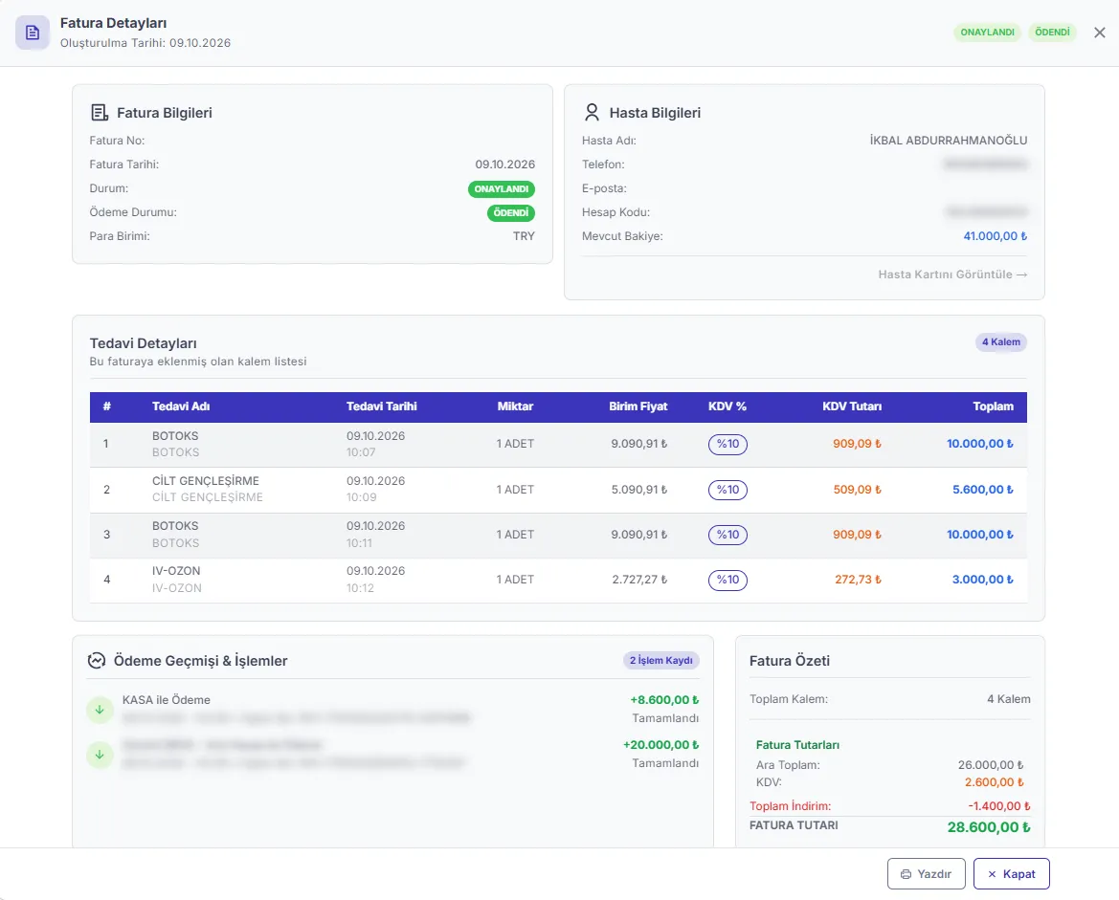Click the +20.000,00 ₺ payment amount
The width and height of the screenshot is (1119, 900).
(660, 745)
